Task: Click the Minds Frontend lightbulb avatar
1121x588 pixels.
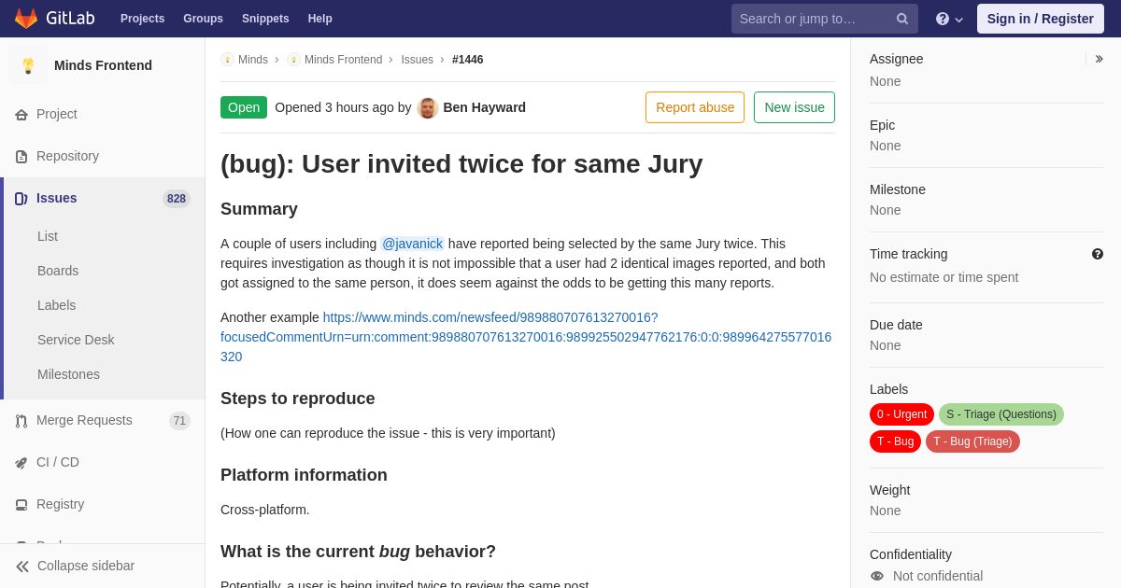Action: point(28,65)
